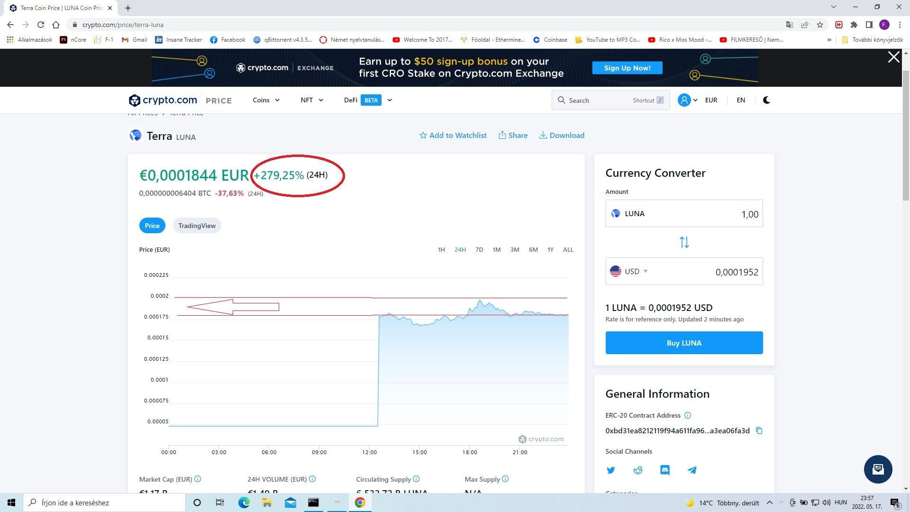Viewport: 910px width, 512px height.
Task: Open Terra's Telegram social channel
Action: [x=692, y=470]
